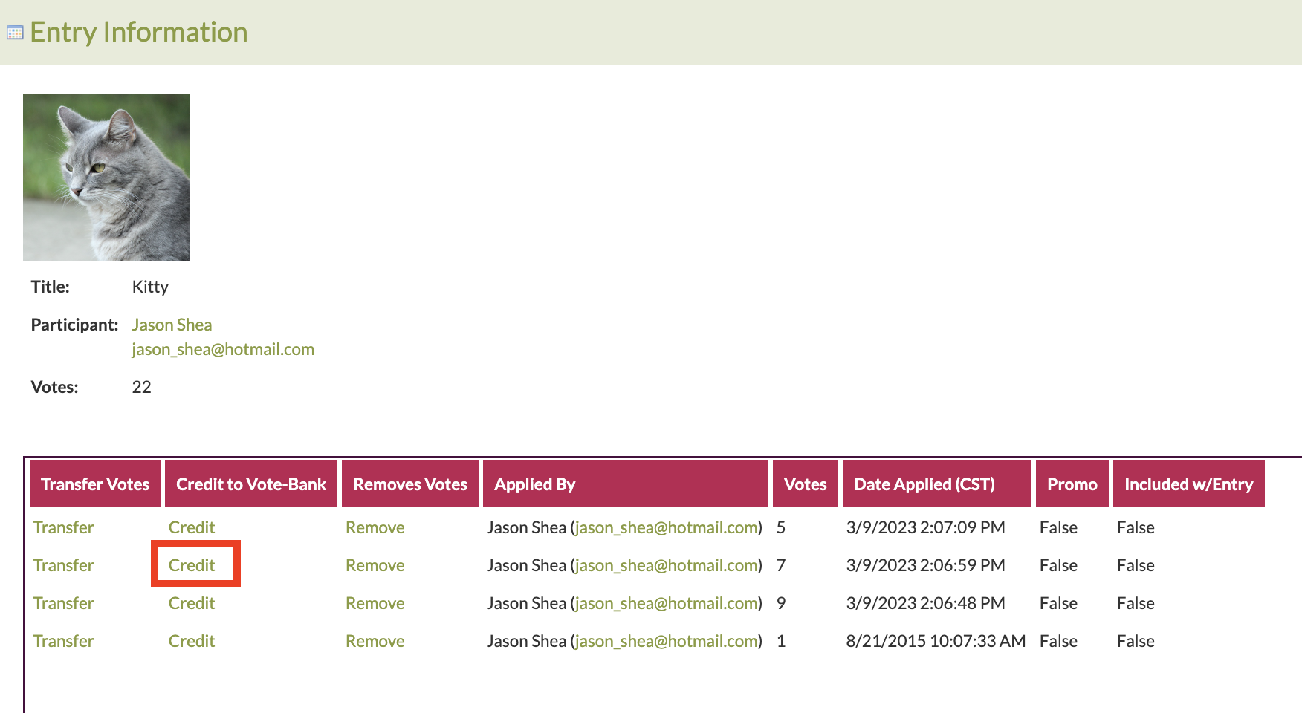Click the Promo False cell in 8/21/2015 row
Image resolution: width=1302 pixels, height=713 pixels.
click(1058, 641)
